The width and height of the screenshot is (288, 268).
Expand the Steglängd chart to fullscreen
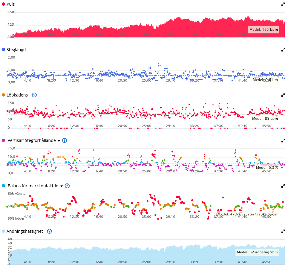(x=283, y=50)
